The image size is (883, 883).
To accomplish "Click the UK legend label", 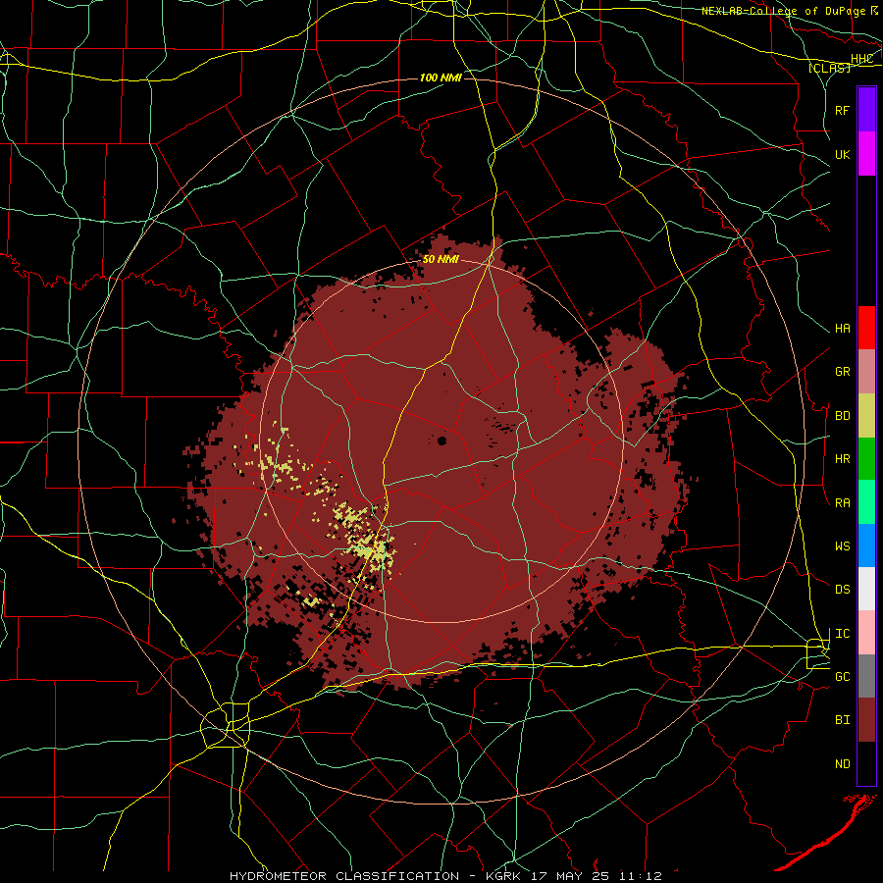I will point(842,154).
